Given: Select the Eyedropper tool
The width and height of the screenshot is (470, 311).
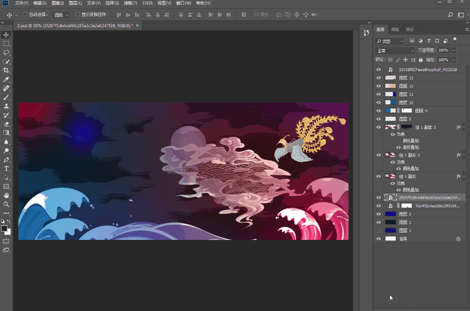Looking at the screenshot, I should [x=6, y=79].
